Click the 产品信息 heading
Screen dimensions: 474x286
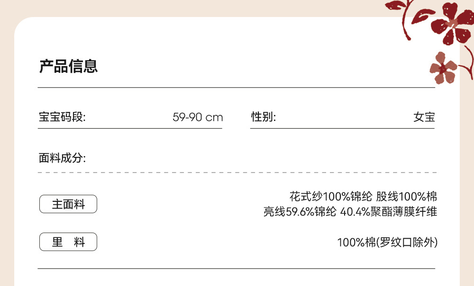pos(68,66)
